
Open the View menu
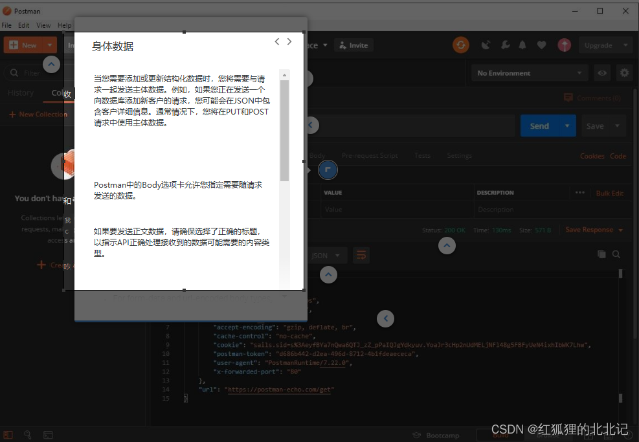[43, 25]
